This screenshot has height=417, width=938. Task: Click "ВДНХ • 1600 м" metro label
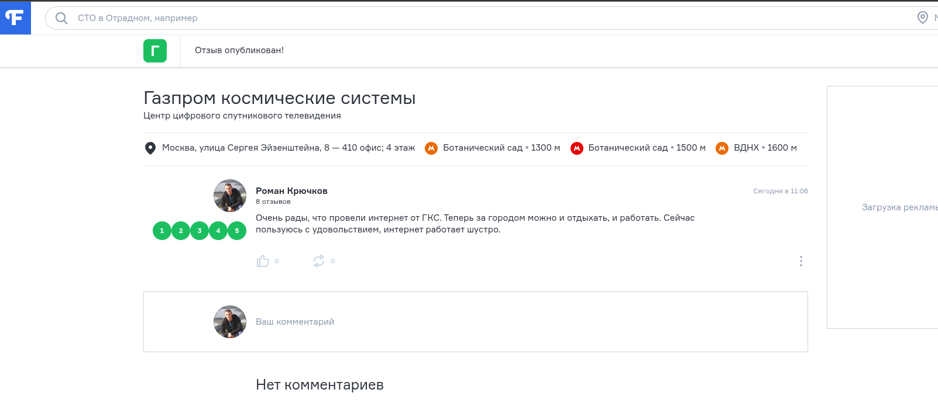pyautogui.click(x=765, y=148)
